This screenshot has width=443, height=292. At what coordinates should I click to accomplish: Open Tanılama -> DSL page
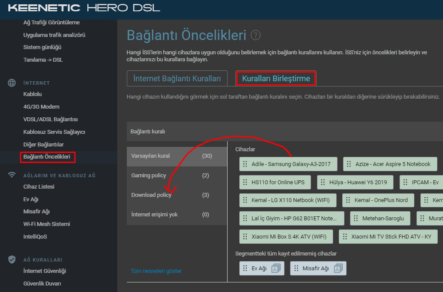pyautogui.click(x=43, y=60)
